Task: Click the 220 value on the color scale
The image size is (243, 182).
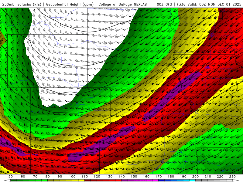Action: pos(220,177)
